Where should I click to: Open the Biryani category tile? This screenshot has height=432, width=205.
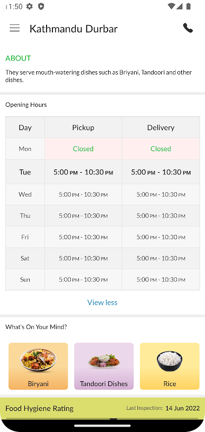click(38, 366)
